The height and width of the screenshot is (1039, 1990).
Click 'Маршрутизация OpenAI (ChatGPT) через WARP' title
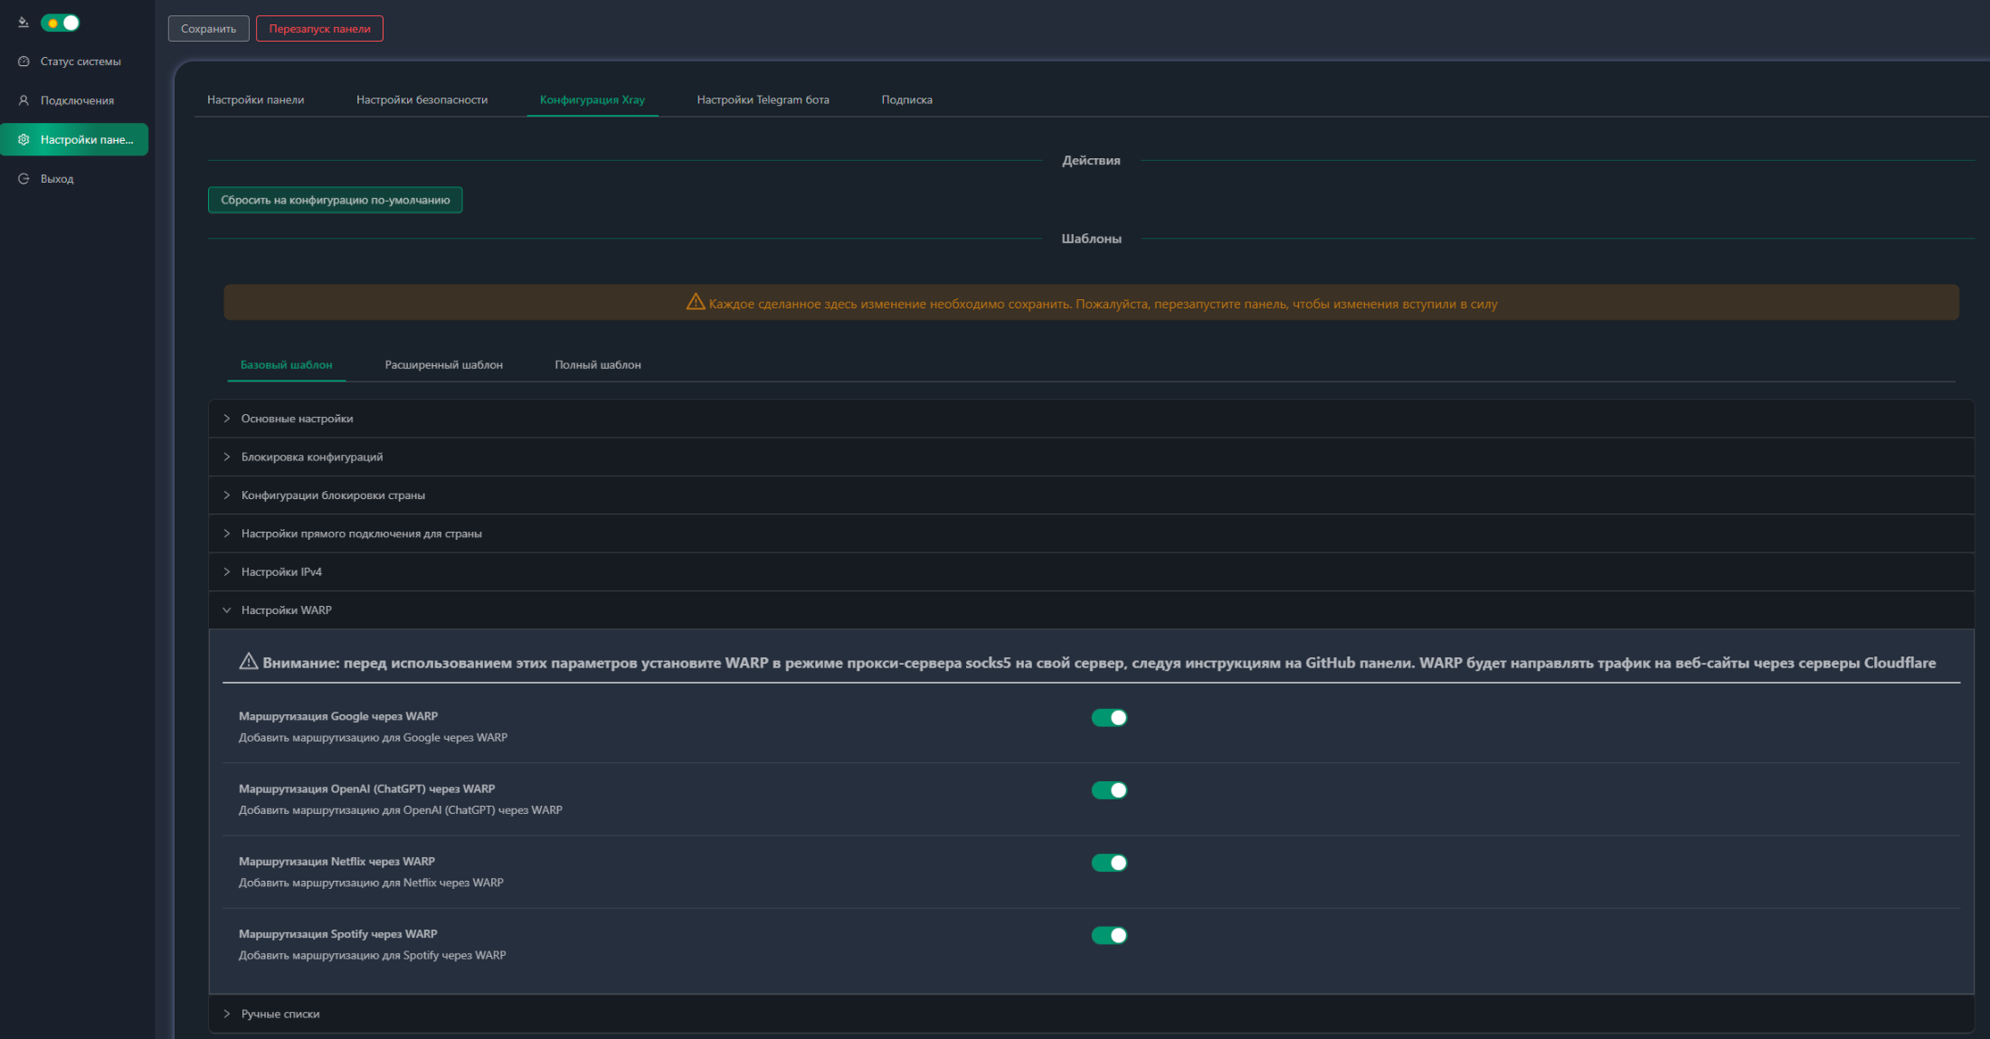point(366,789)
